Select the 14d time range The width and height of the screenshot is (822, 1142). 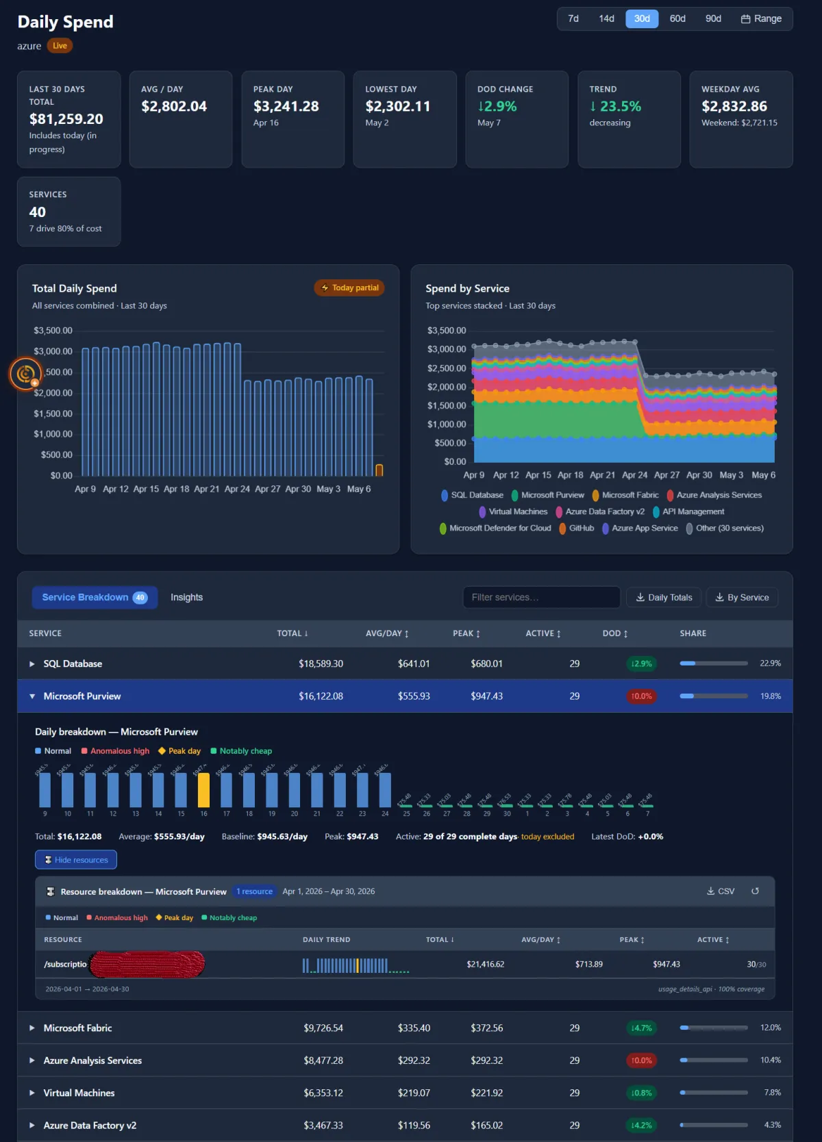tap(606, 18)
